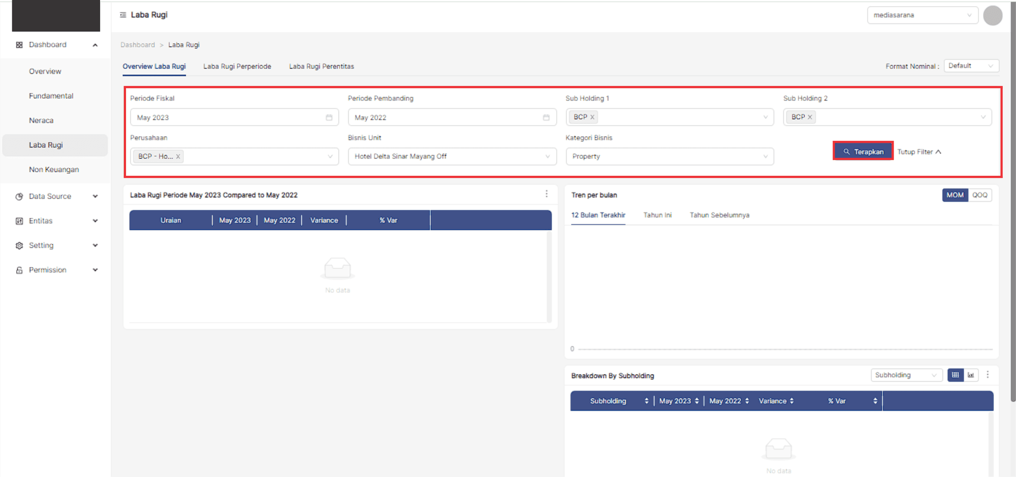
Task: Remove BCP tag from Sub Holding 2
Action: pos(810,117)
